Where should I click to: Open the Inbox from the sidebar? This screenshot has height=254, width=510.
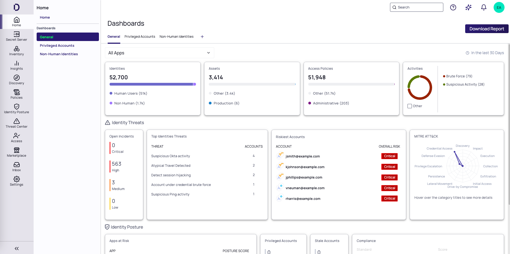tap(16, 167)
